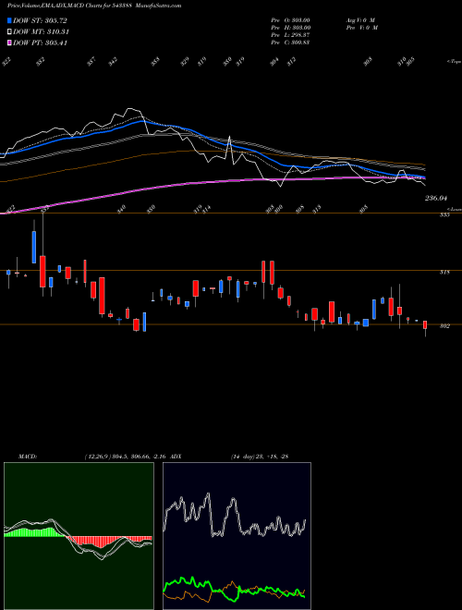Click the blue DOW ST legend swatch

(x=9, y=20)
